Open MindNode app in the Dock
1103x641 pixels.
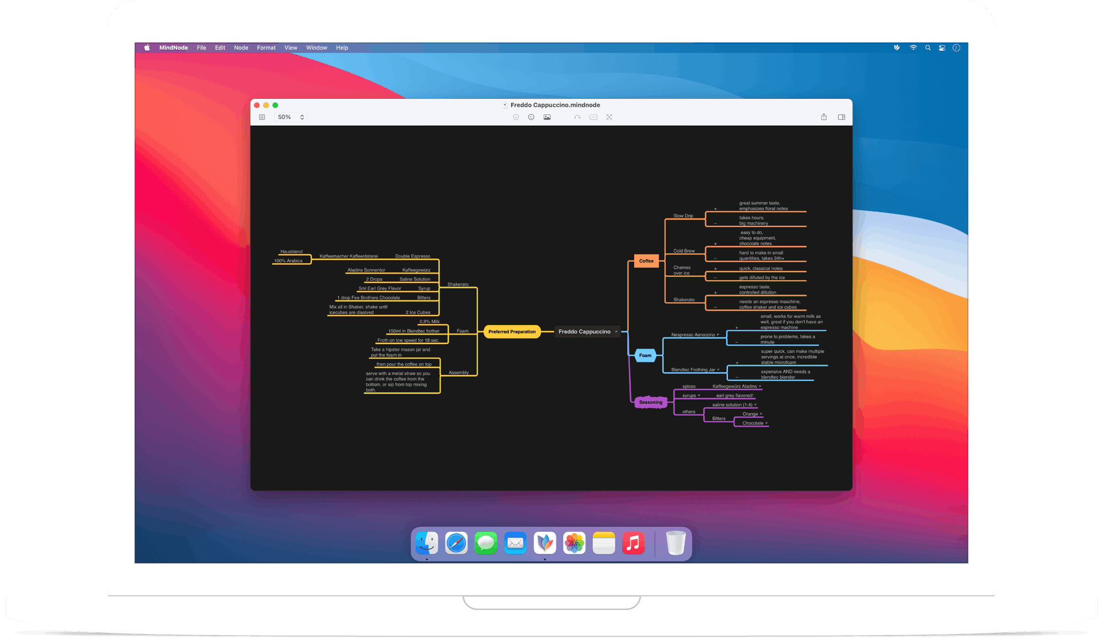(545, 543)
